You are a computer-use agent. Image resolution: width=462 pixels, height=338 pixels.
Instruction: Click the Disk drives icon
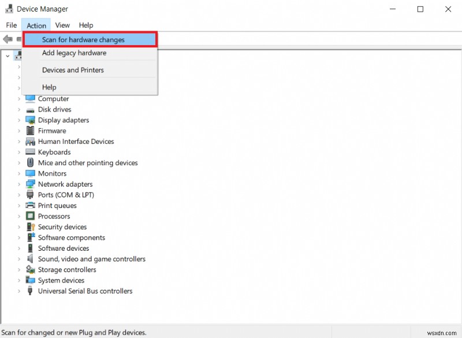click(x=31, y=110)
